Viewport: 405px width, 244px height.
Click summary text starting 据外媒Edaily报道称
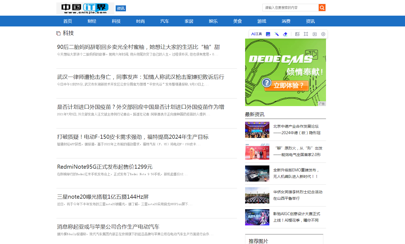coord(135,234)
